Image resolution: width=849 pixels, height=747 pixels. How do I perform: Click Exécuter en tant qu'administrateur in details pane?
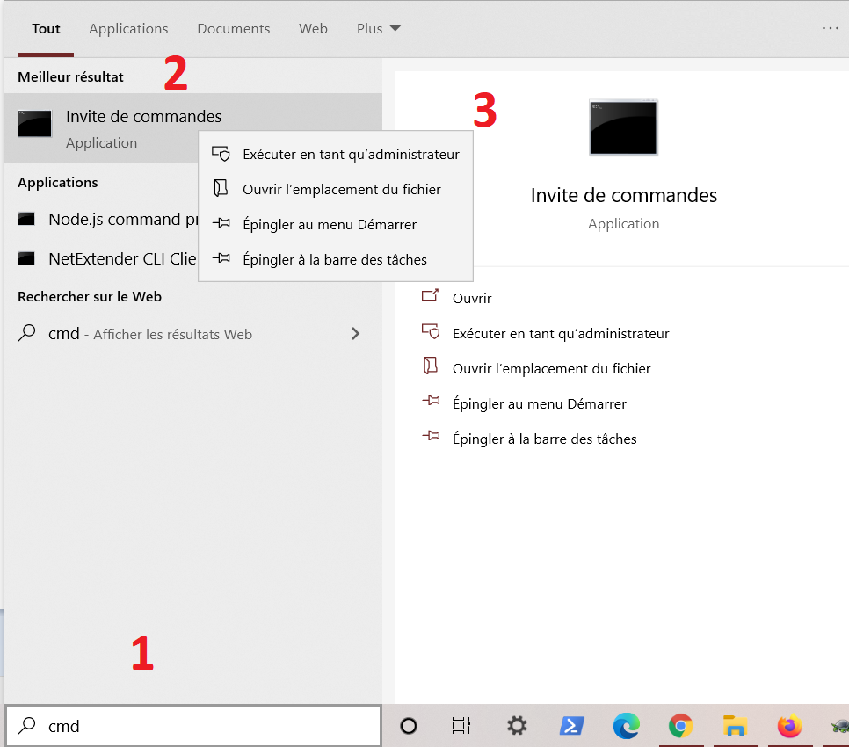click(x=561, y=333)
